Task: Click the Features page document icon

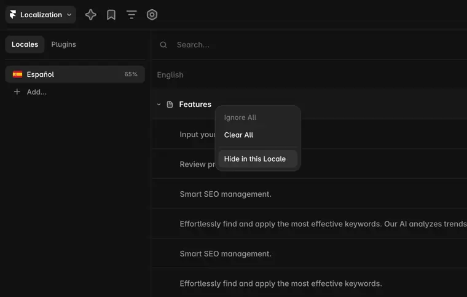Action: (170, 105)
